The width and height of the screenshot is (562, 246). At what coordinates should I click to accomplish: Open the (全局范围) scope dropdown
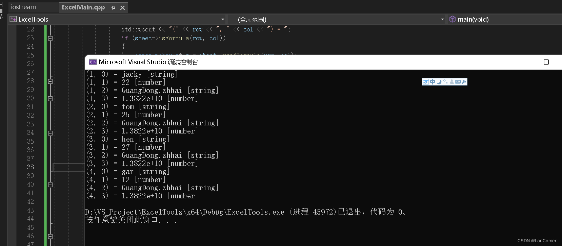pos(442,19)
